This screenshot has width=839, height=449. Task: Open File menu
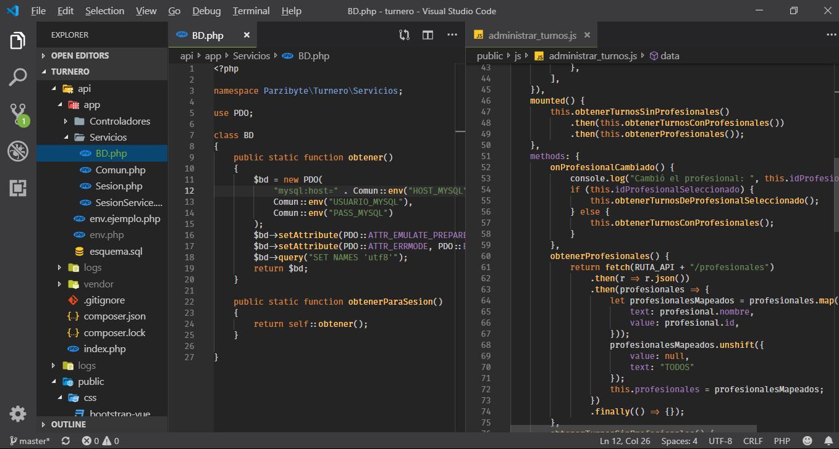click(x=38, y=10)
